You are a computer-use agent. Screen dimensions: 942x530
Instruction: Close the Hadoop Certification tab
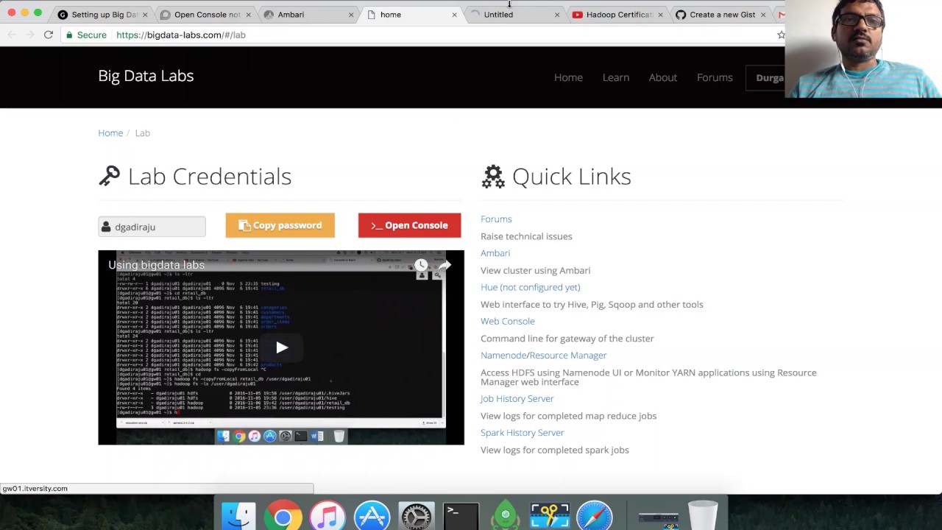(660, 15)
